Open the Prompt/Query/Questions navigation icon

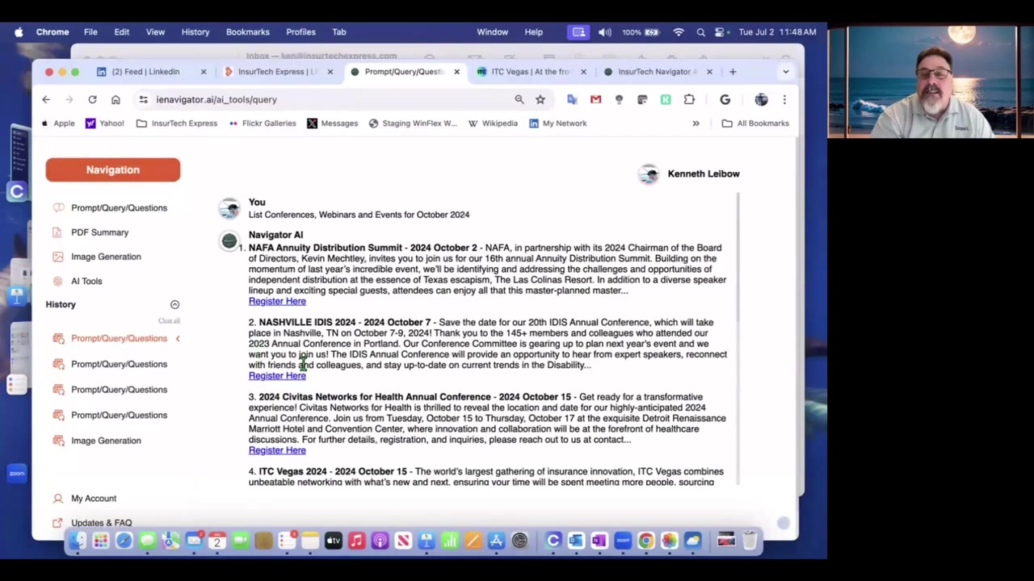58,207
